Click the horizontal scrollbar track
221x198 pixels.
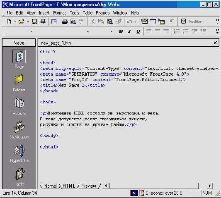(x=154, y=186)
